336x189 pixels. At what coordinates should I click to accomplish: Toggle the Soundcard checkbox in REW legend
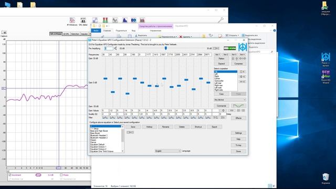click(10, 175)
